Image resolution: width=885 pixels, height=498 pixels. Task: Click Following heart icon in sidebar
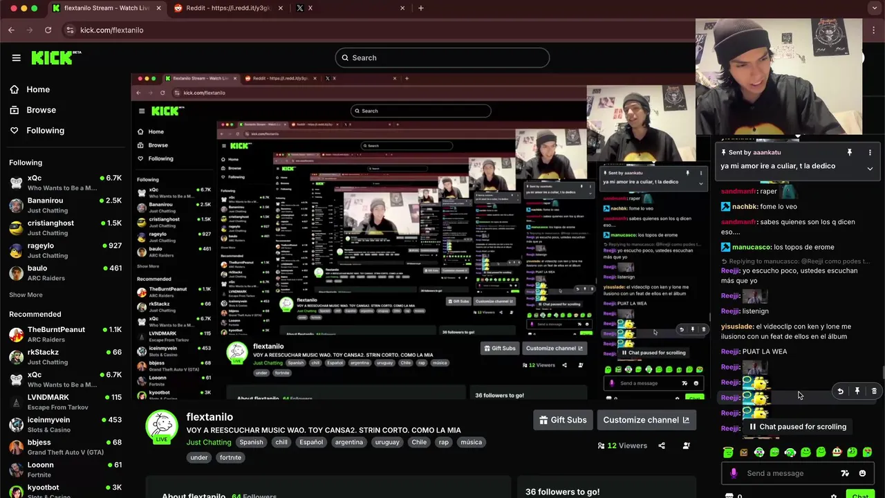tap(15, 130)
